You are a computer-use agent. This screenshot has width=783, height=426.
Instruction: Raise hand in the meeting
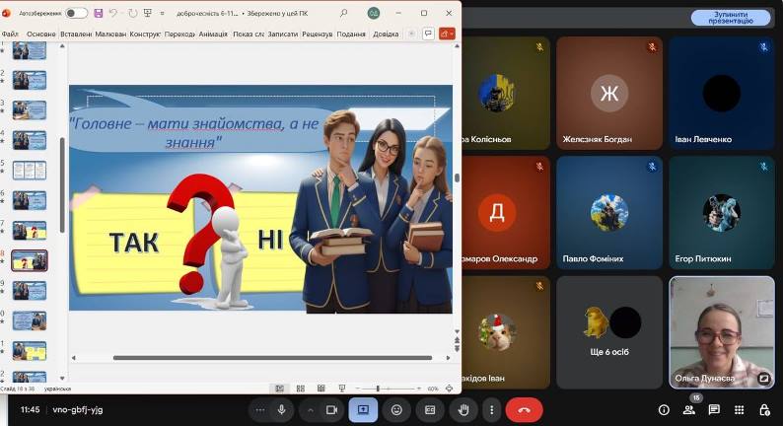(x=463, y=410)
